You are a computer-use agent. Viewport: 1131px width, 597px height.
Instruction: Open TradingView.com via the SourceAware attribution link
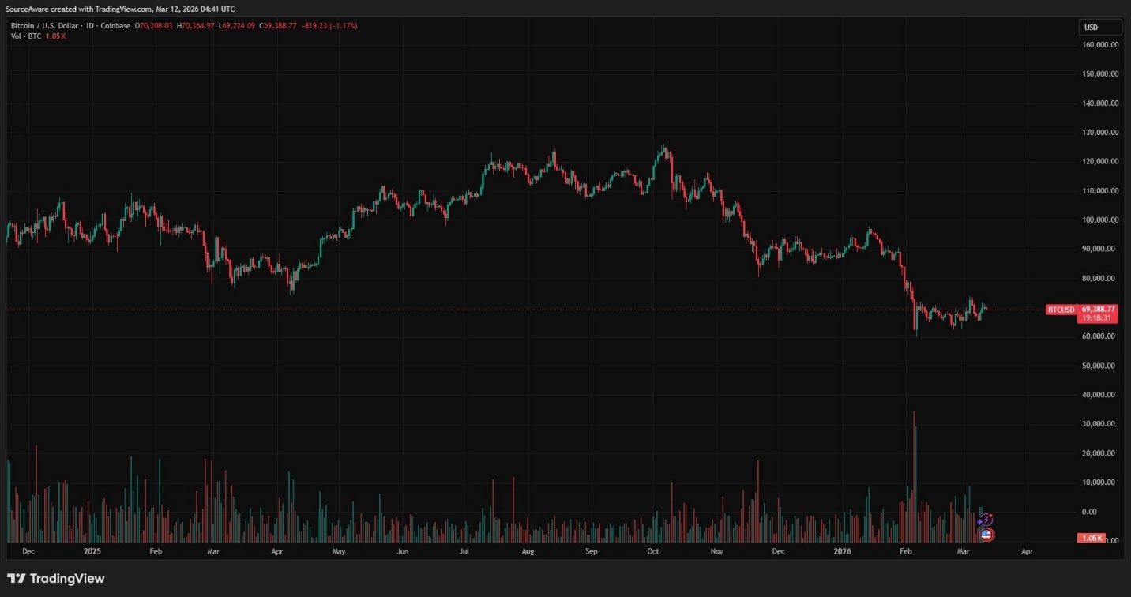click(x=122, y=9)
